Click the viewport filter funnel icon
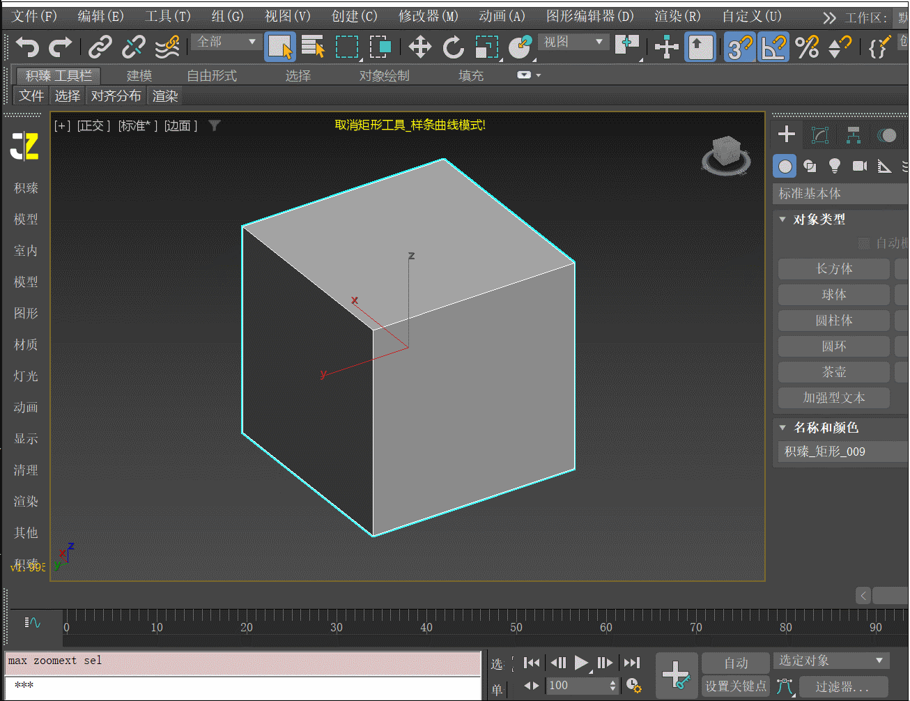 [x=215, y=125]
